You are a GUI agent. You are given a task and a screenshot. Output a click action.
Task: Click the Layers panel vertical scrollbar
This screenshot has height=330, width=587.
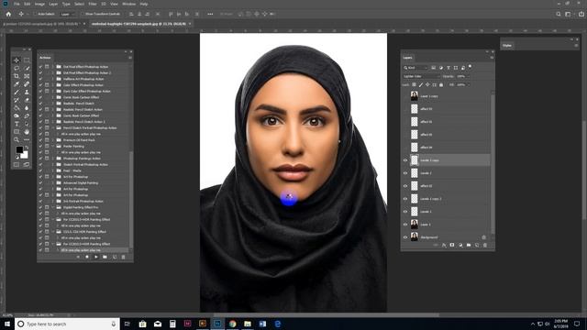493,163
